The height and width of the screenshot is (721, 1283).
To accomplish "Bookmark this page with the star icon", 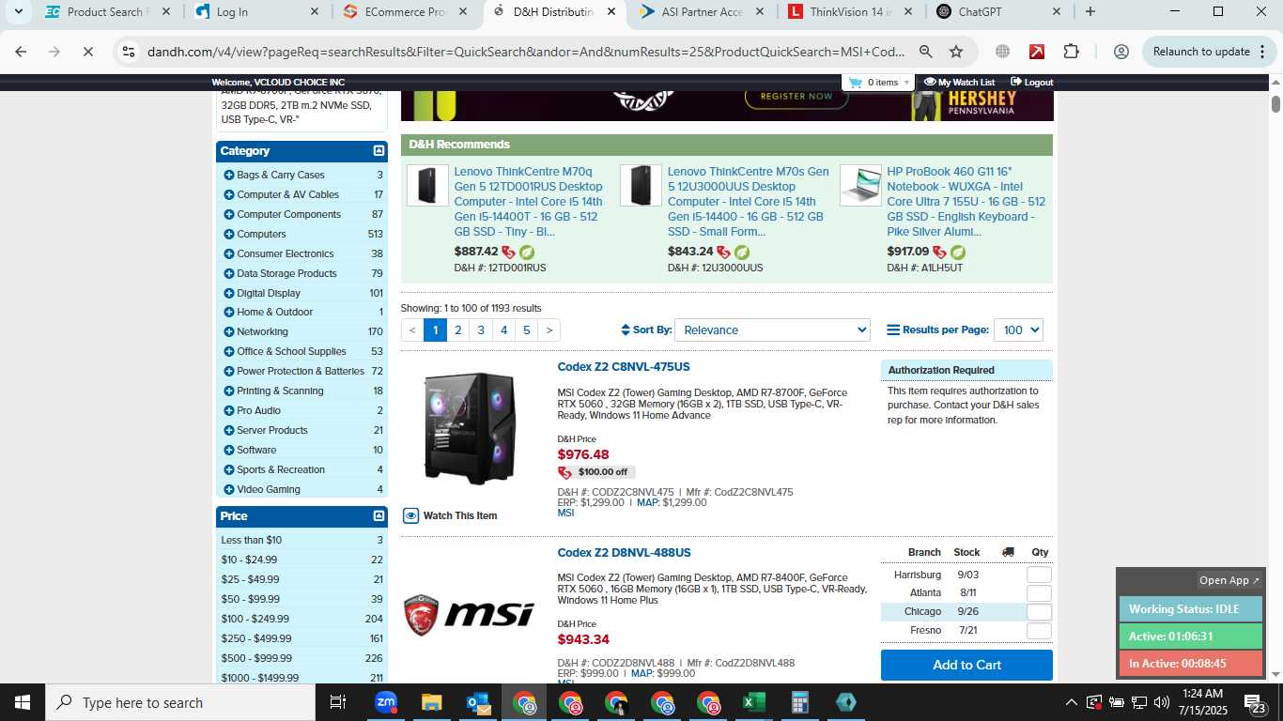I will point(956,52).
